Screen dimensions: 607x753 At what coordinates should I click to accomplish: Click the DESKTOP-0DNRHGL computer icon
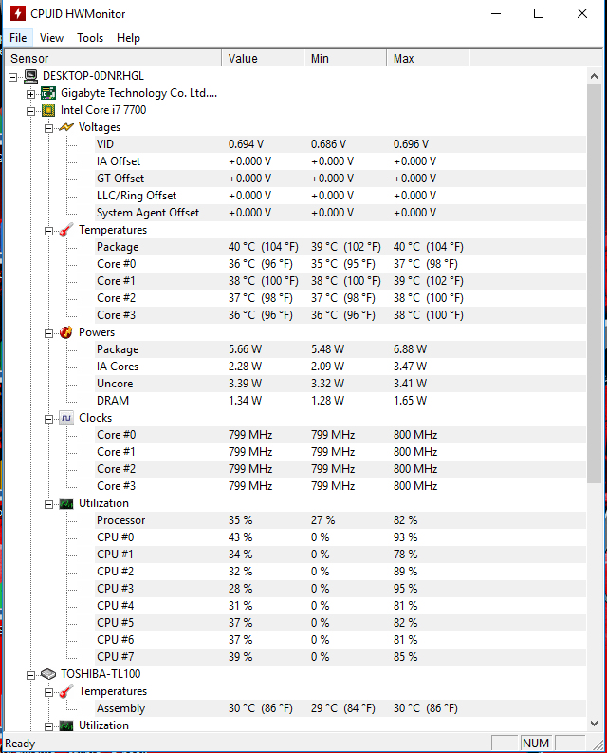[30, 76]
